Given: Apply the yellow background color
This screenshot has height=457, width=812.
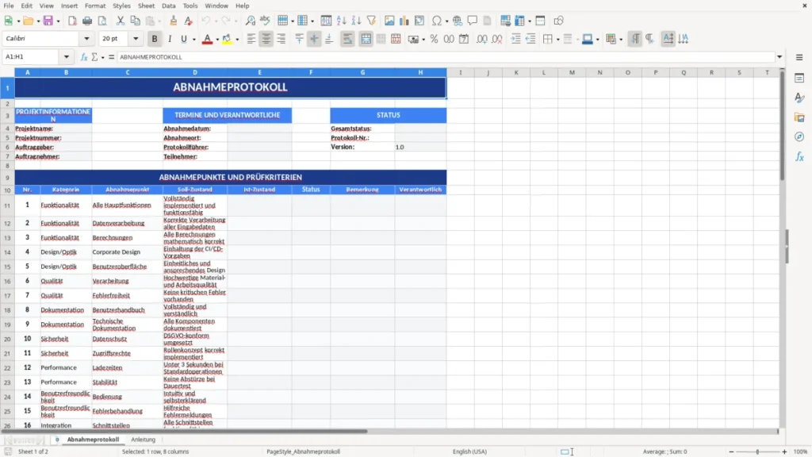Looking at the screenshot, I should pos(228,39).
